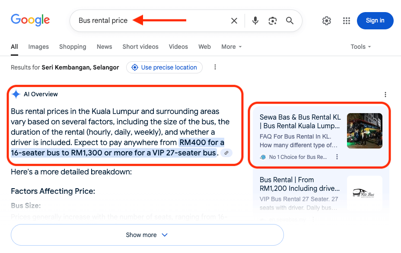Click Use precise location button
The image size is (401, 253).
tap(164, 67)
